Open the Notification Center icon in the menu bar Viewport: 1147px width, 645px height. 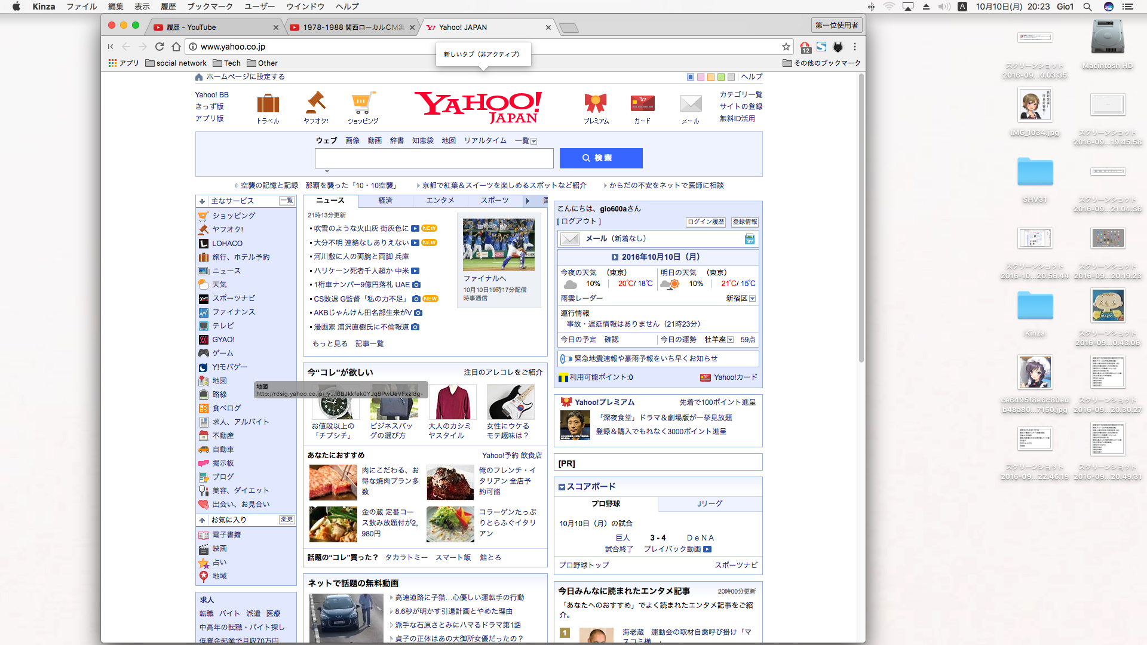click(1128, 7)
